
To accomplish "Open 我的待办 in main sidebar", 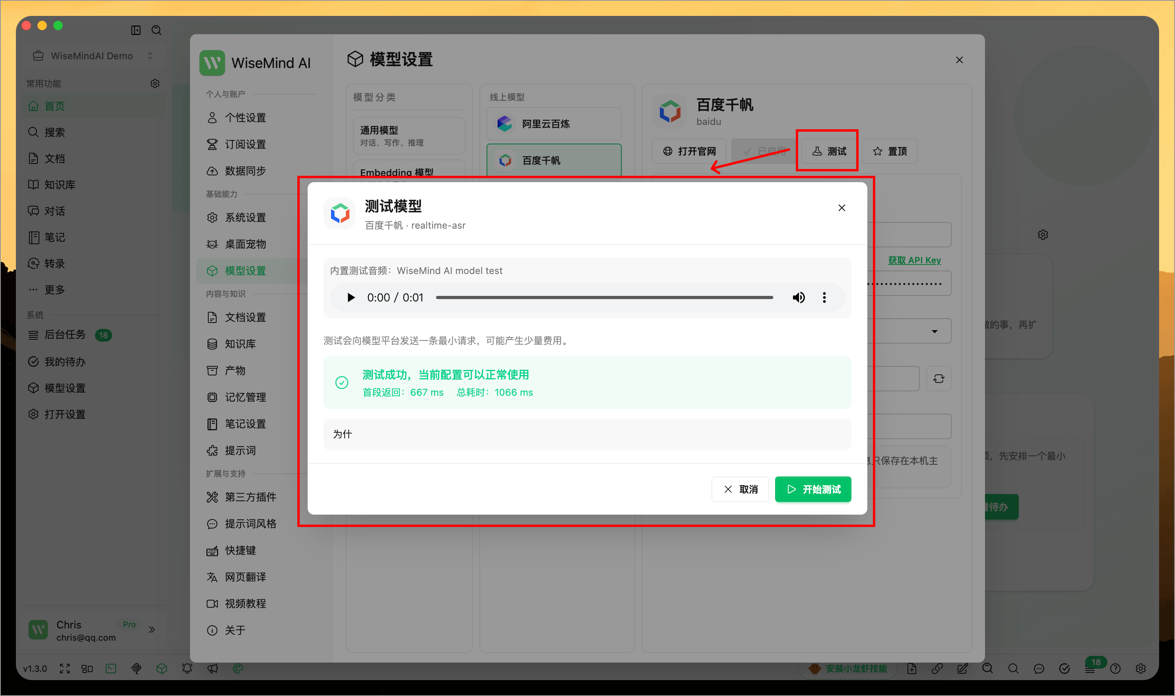I will coord(94,362).
